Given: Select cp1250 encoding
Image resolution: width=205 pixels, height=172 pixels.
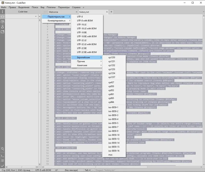Looking at the screenshot, I should pos(114,57).
